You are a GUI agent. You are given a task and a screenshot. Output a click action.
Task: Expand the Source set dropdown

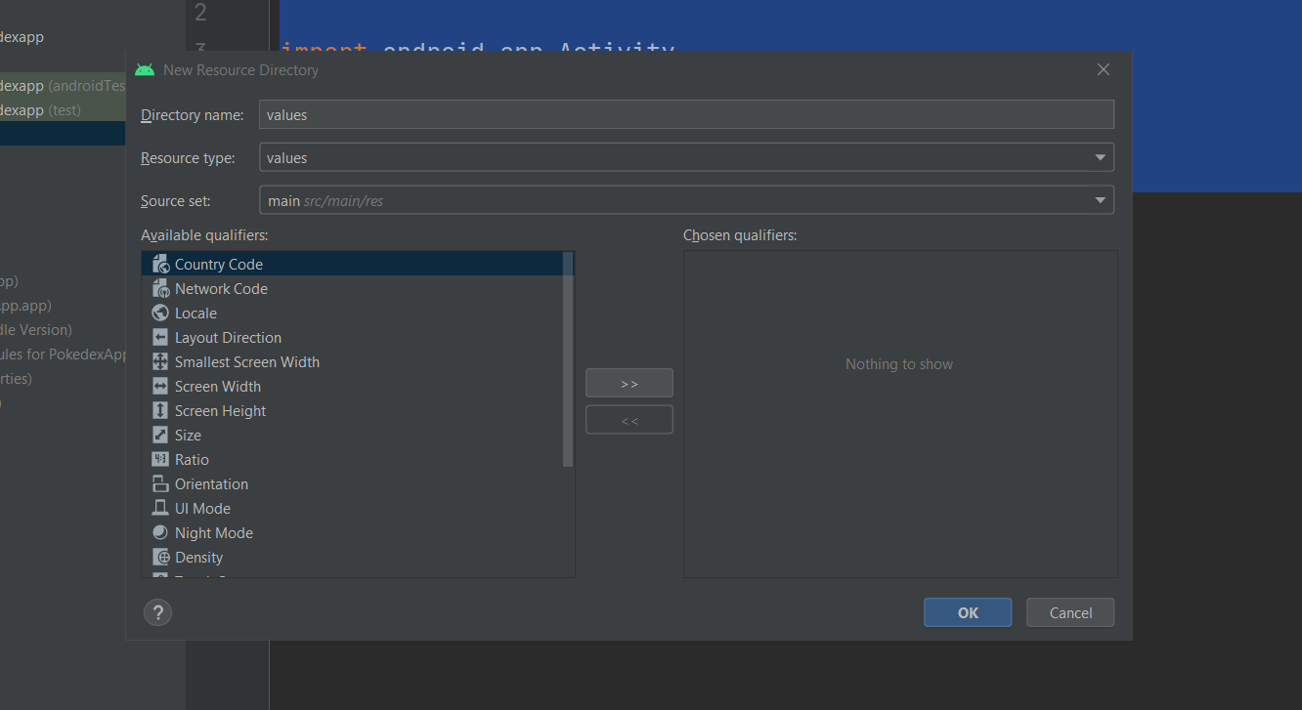pyautogui.click(x=1101, y=200)
